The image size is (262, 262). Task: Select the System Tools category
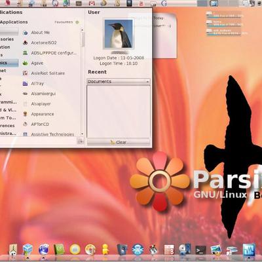pos(9,118)
